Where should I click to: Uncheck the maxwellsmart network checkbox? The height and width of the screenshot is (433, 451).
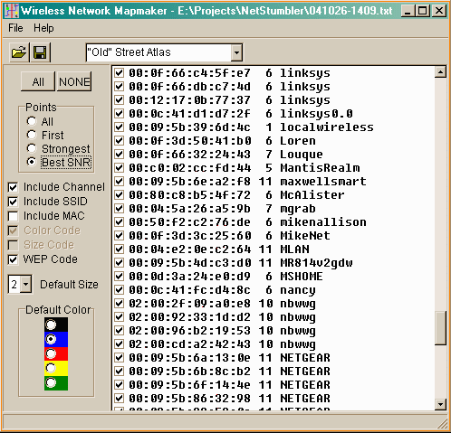point(120,182)
